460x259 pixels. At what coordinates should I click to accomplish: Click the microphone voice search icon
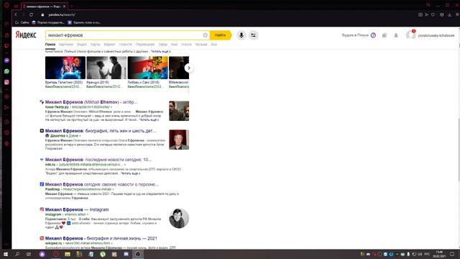point(241,35)
